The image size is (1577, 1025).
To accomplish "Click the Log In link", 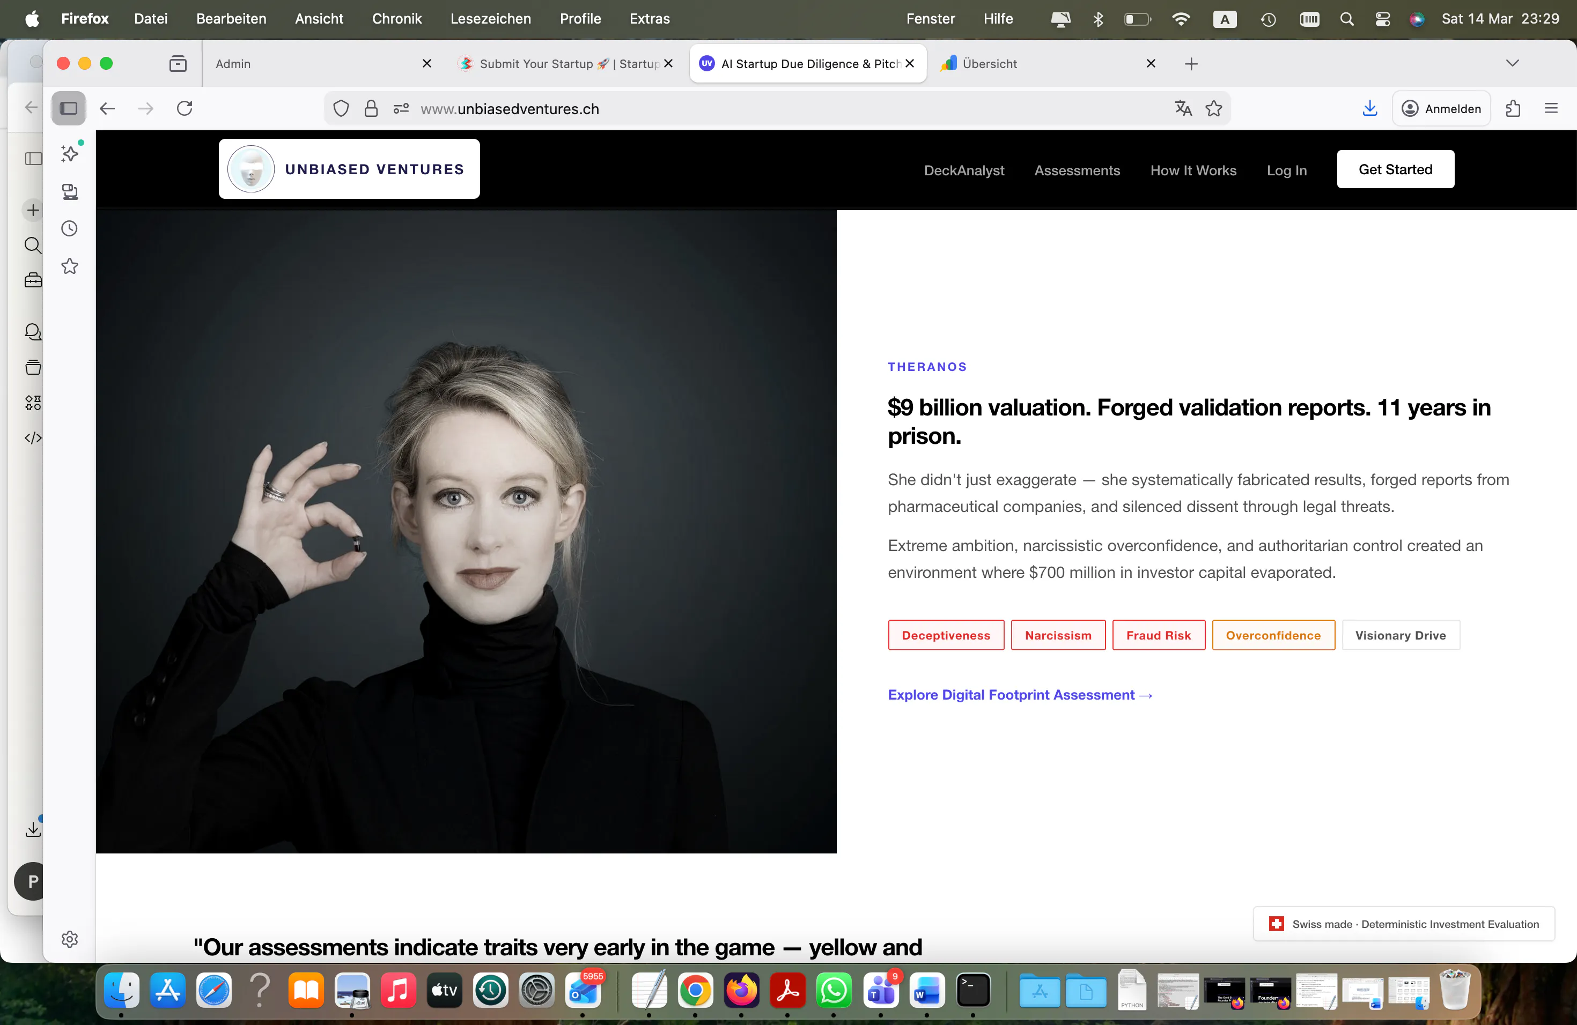I will (1287, 170).
